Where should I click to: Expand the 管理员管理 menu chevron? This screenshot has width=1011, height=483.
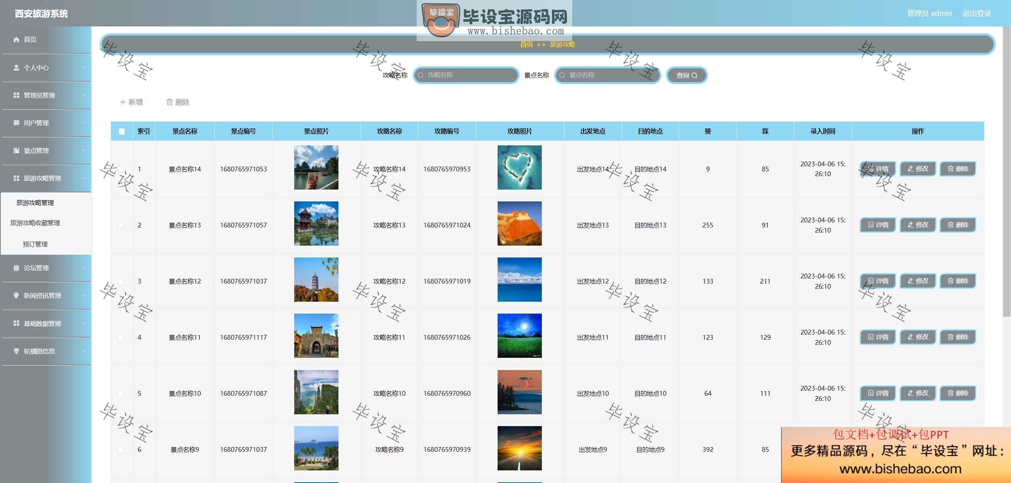pos(83,95)
